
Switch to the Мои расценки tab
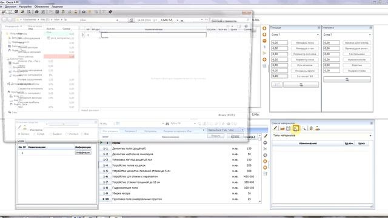click(x=110, y=131)
